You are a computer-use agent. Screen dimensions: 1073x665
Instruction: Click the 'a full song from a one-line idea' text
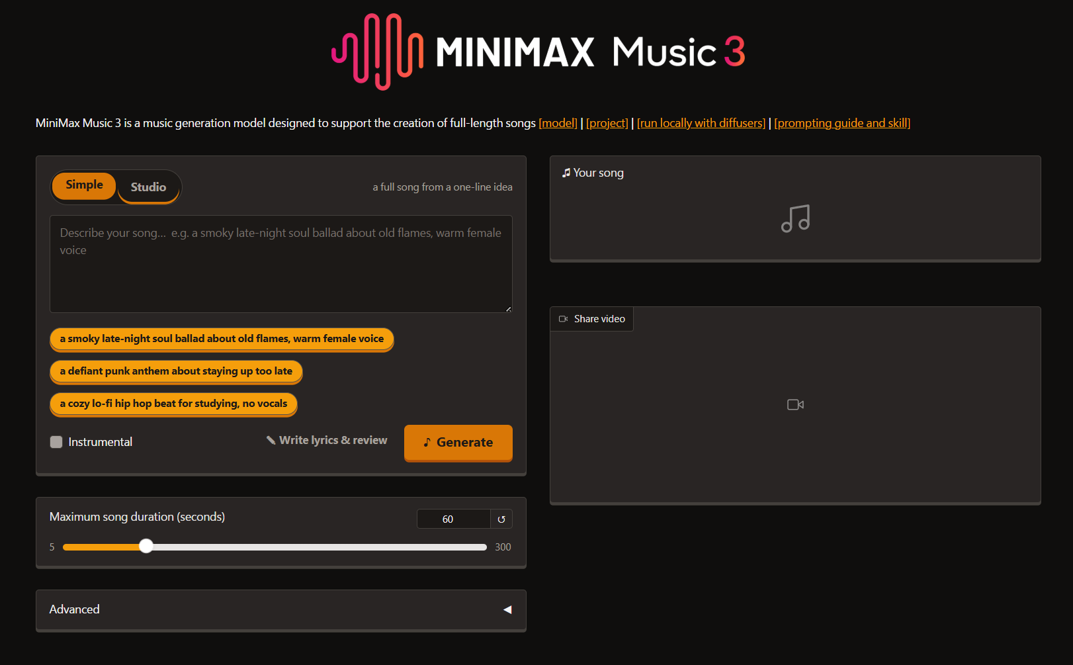point(443,187)
